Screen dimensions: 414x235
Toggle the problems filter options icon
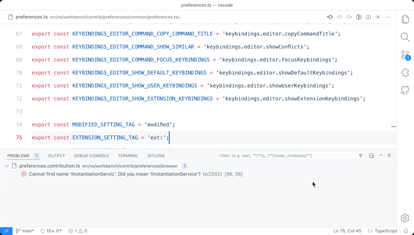(361, 156)
